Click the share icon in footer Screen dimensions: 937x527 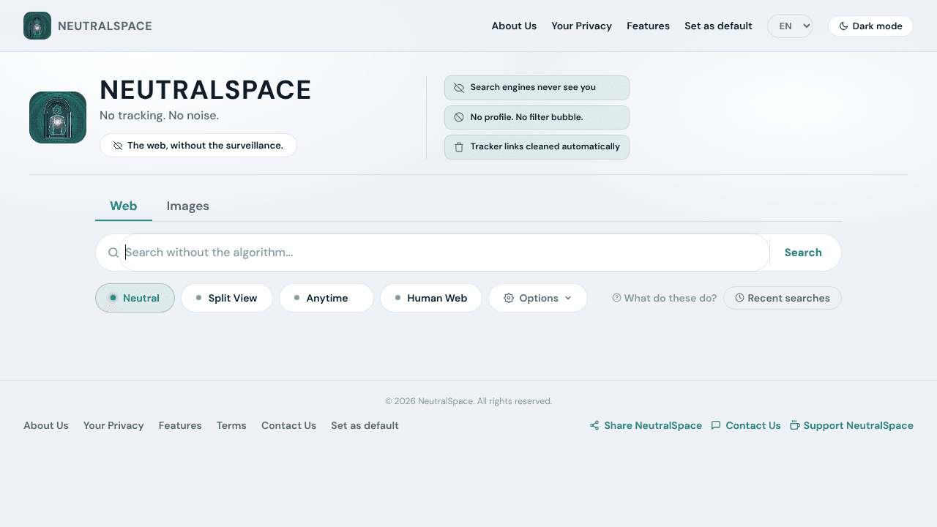(x=594, y=425)
